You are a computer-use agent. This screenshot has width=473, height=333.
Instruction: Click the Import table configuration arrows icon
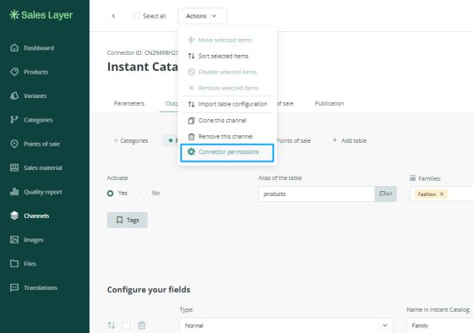click(191, 104)
